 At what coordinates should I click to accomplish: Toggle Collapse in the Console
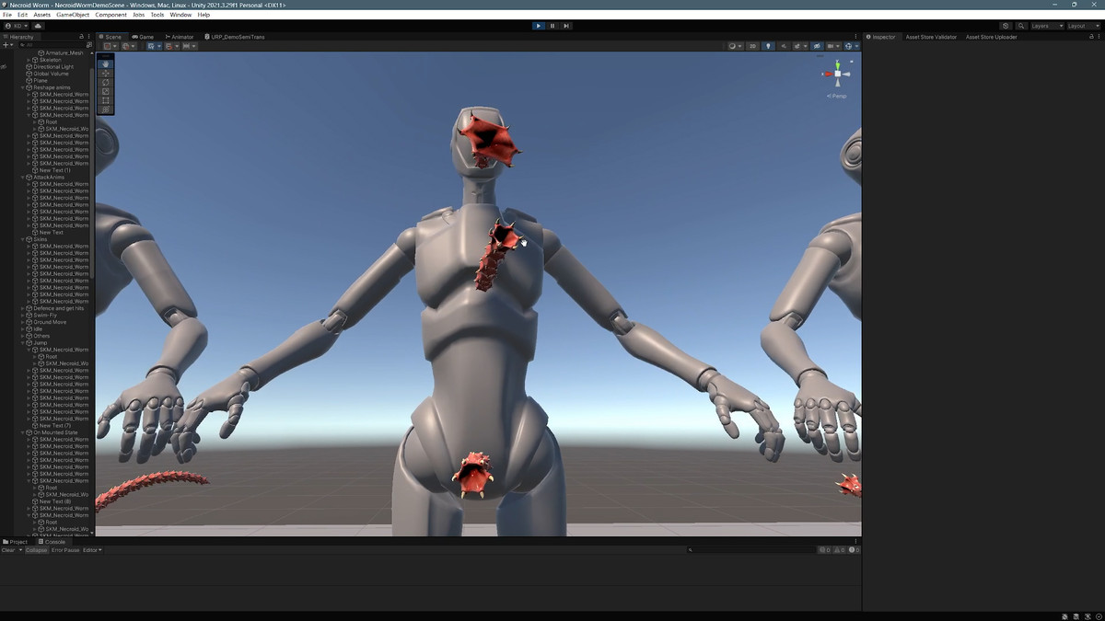(x=36, y=550)
